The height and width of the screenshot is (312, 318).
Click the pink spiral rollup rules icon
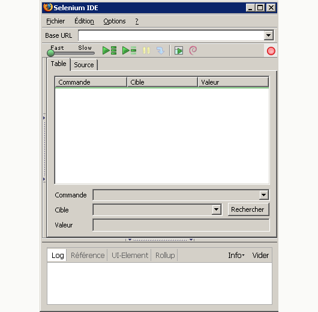tap(193, 50)
